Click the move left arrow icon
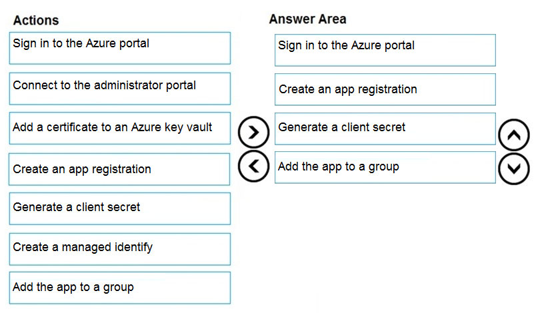Image resolution: width=542 pixels, height=313 pixels. 253,166
